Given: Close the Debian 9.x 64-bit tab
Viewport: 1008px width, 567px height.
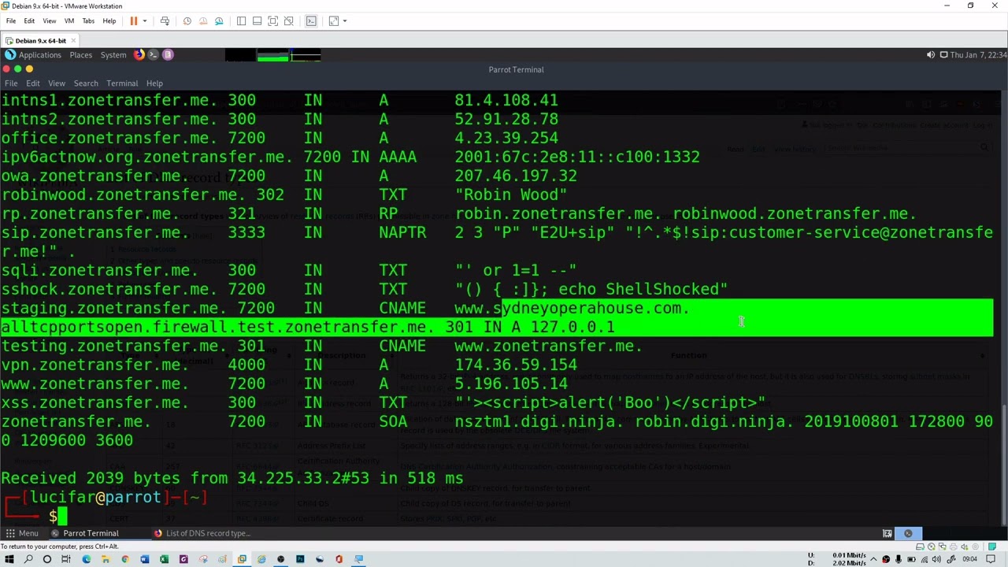Looking at the screenshot, I should coord(74,40).
